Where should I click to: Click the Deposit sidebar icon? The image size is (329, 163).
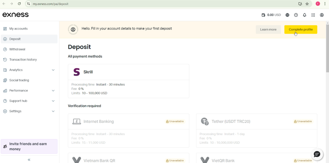point(5,39)
